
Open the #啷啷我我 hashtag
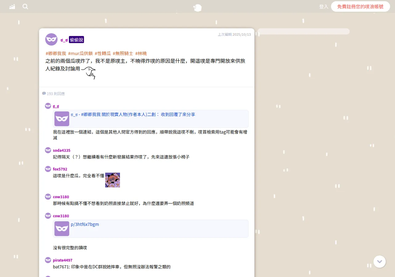click(x=56, y=53)
